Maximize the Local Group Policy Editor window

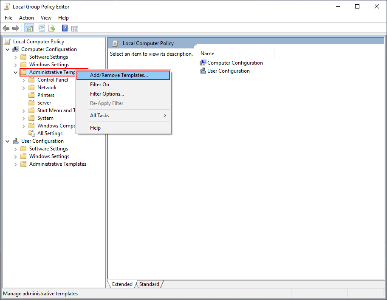point(357,7)
